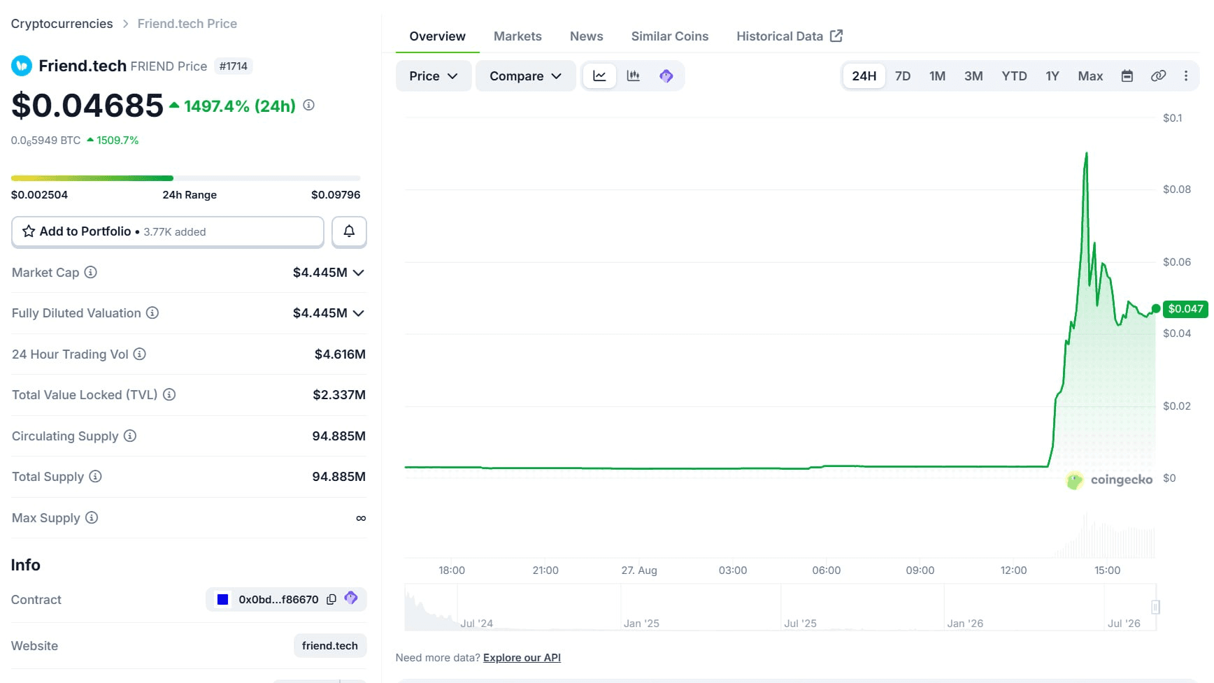This screenshot has width=1214, height=683.
Task: Show Market Cap info tooltip icon
Action: click(90, 272)
